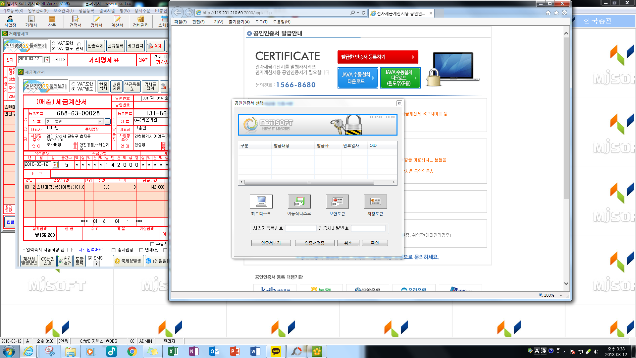The width and height of the screenshot is (636, 358).
Task: Click browse ... button next to 상호 field
Action: point(107,122)
